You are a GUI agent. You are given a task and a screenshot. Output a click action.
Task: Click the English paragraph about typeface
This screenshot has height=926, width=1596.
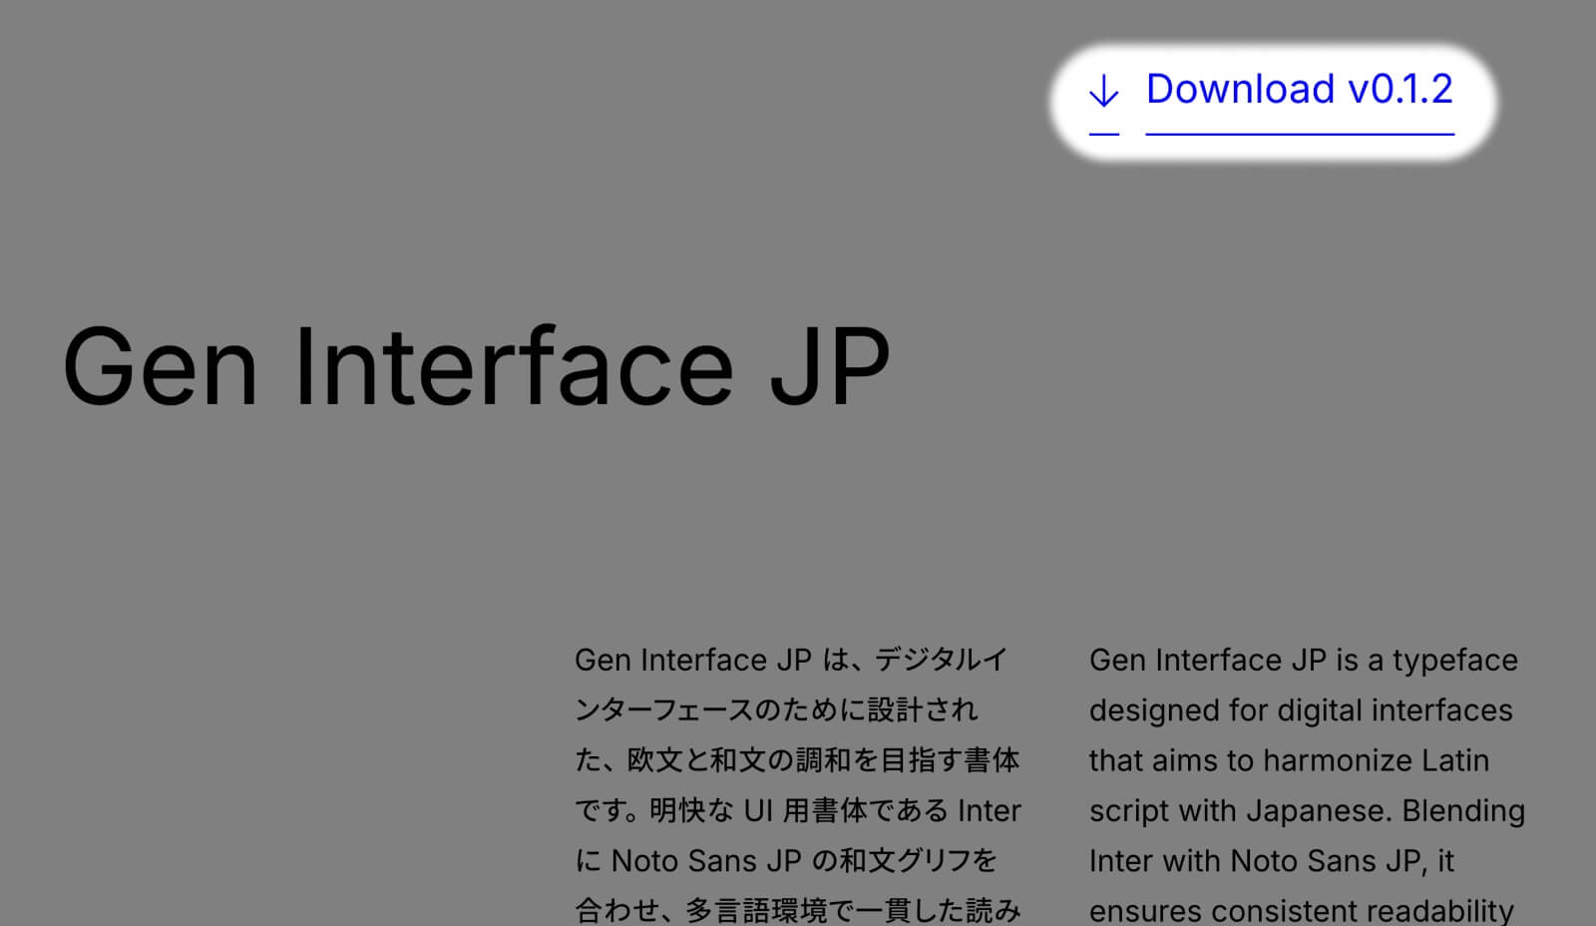pyautogui.click(x=1307, y=785)
